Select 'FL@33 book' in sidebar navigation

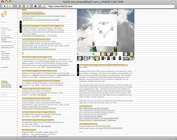pos(6,30)
